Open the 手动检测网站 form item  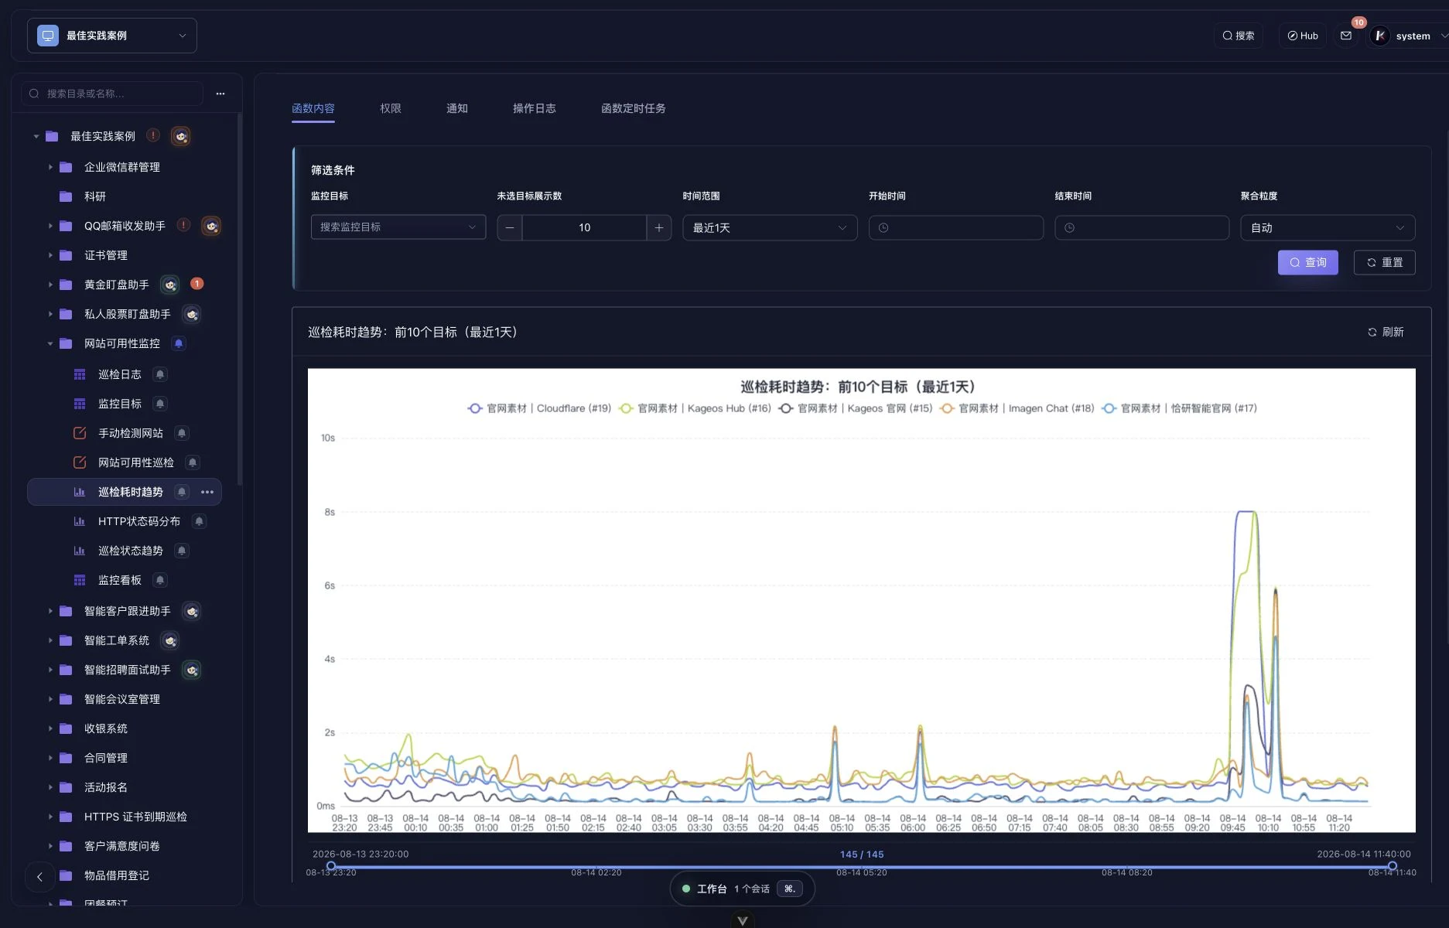tap(130, 433)
